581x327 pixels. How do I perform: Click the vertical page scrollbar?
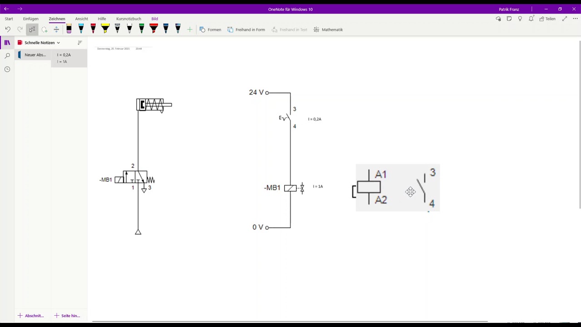pyautogui.click(x=580, y=125)
